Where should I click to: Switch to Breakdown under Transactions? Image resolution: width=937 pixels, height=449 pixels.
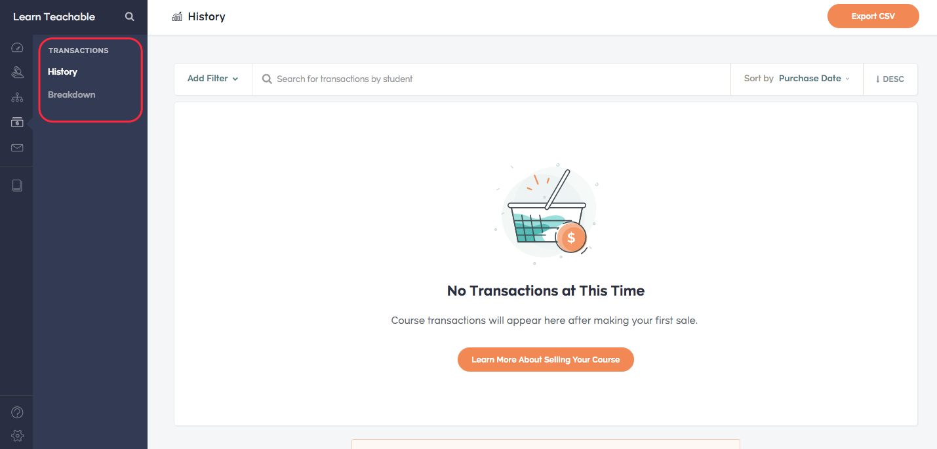pos(71,94)
